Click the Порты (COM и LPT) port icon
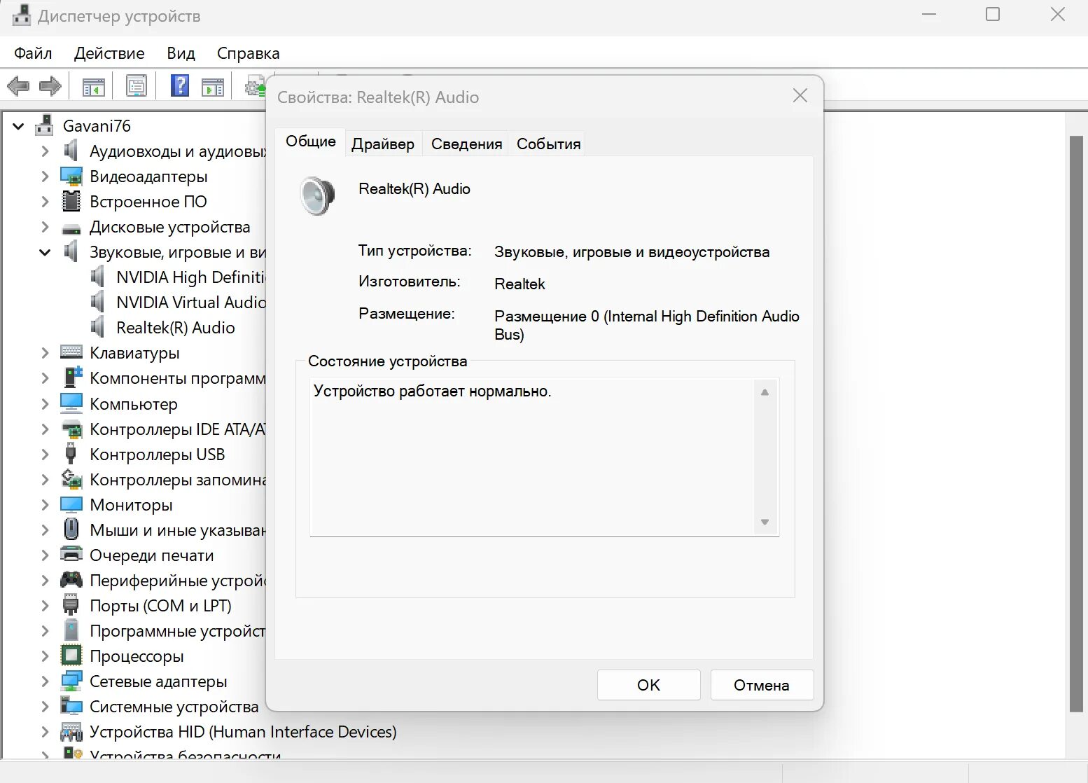The height and width of the screenshot is (783, 1088). point(71,605)
